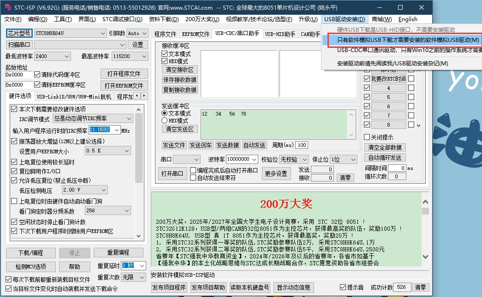Open chip model dropdown STC8H8K64U
The image size is (482, 297).
70,33
